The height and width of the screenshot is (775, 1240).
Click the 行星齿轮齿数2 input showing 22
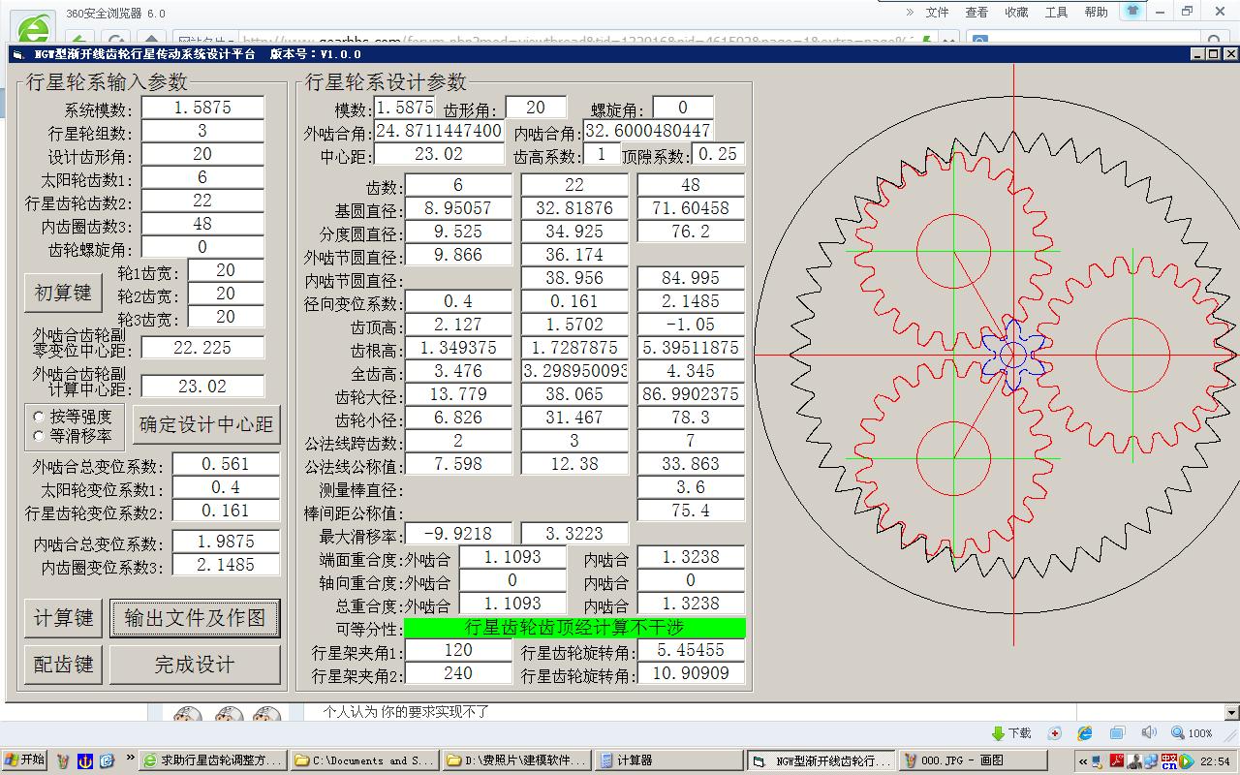[x=202, y=201]
